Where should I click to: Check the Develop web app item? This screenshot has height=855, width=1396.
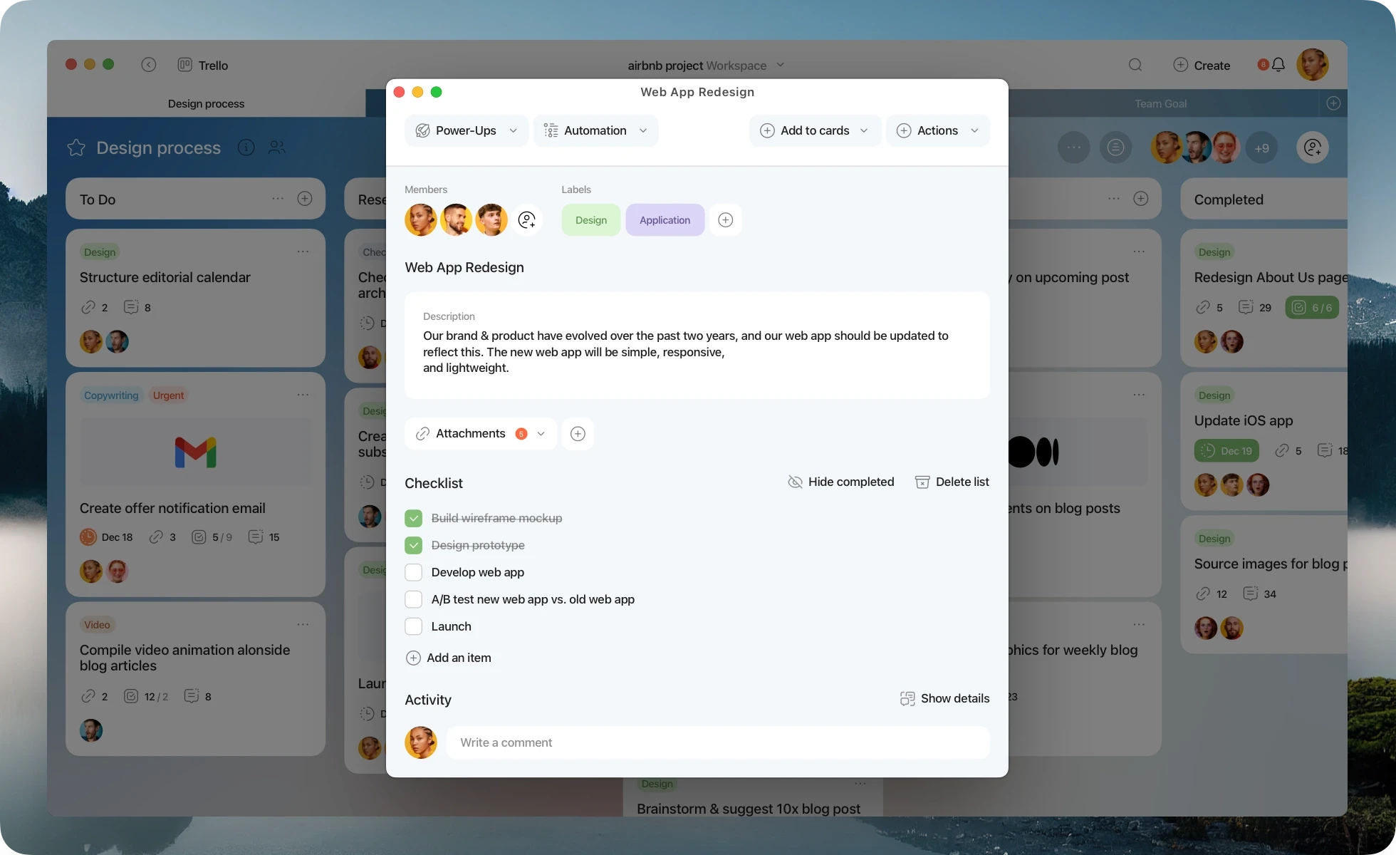413,573
